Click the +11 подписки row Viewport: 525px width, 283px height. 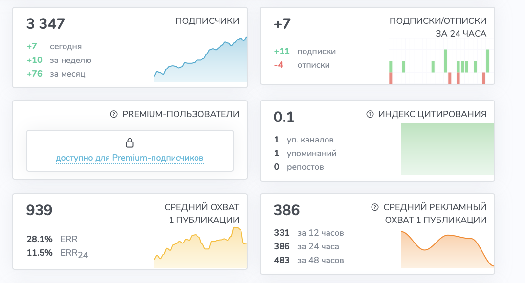click(x=305, y=51)
